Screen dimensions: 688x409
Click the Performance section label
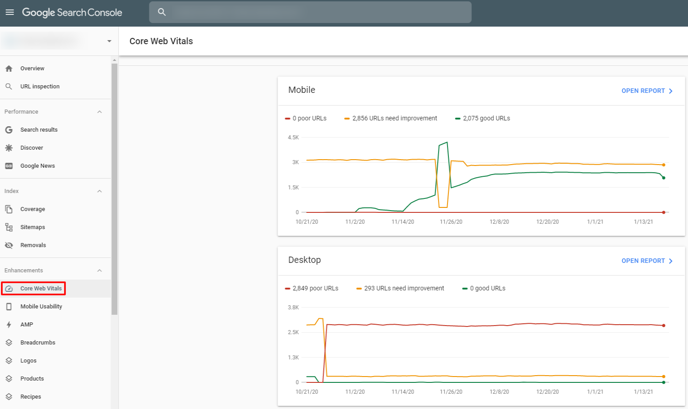pos(21,112)
